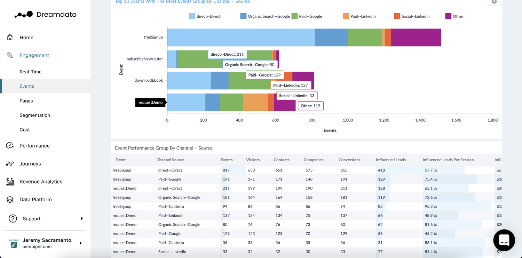
Task: Toggle the Paid--LinkedIn legend entry
Action: coord(359,16)
